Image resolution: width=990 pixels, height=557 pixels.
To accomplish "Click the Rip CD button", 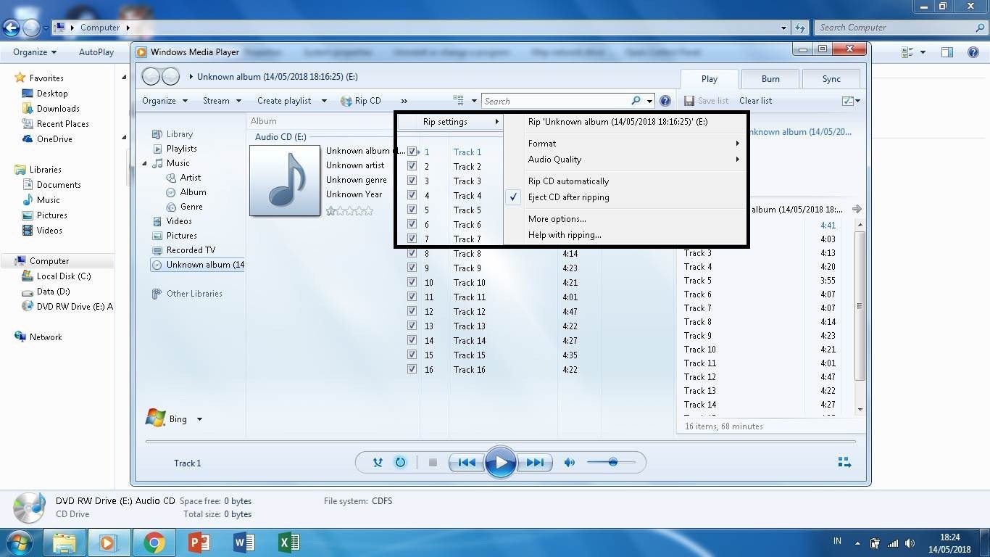I will point(361,101).
